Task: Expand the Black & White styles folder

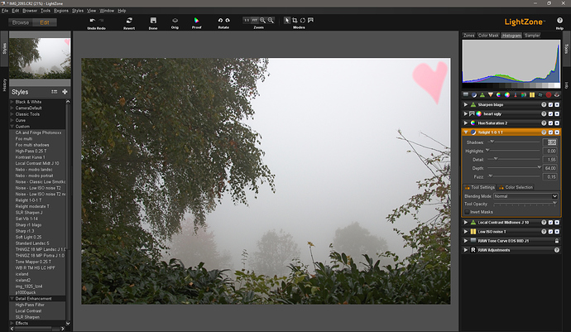Action: click(x=12, y=102)
